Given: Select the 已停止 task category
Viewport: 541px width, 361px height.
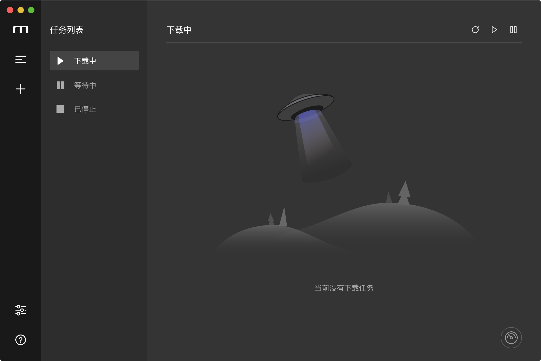Looking at the screenshot, I should (x=94, y=109).
